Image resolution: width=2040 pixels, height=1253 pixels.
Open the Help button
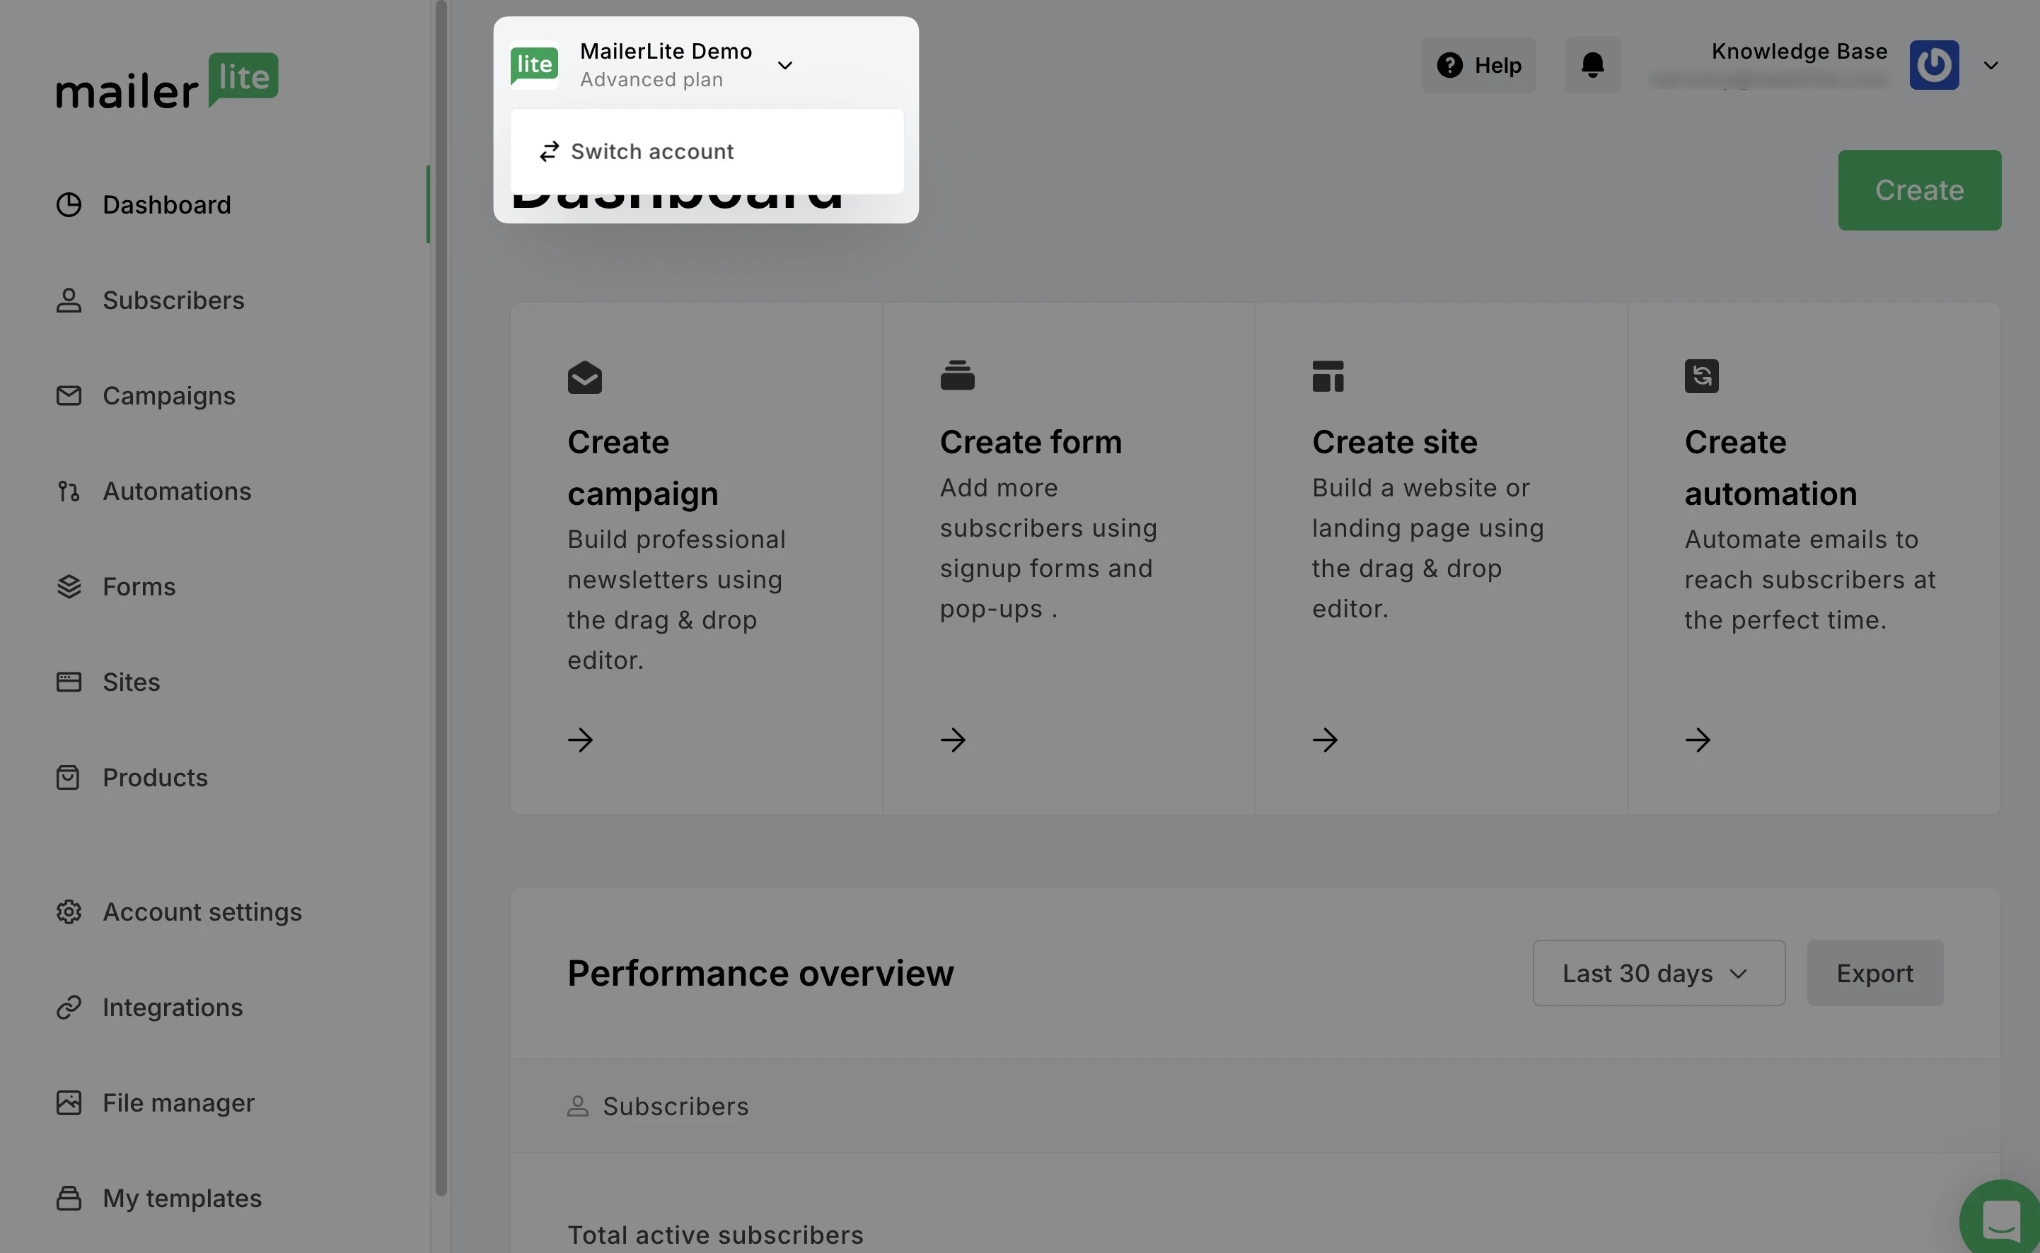(1478, 64)
